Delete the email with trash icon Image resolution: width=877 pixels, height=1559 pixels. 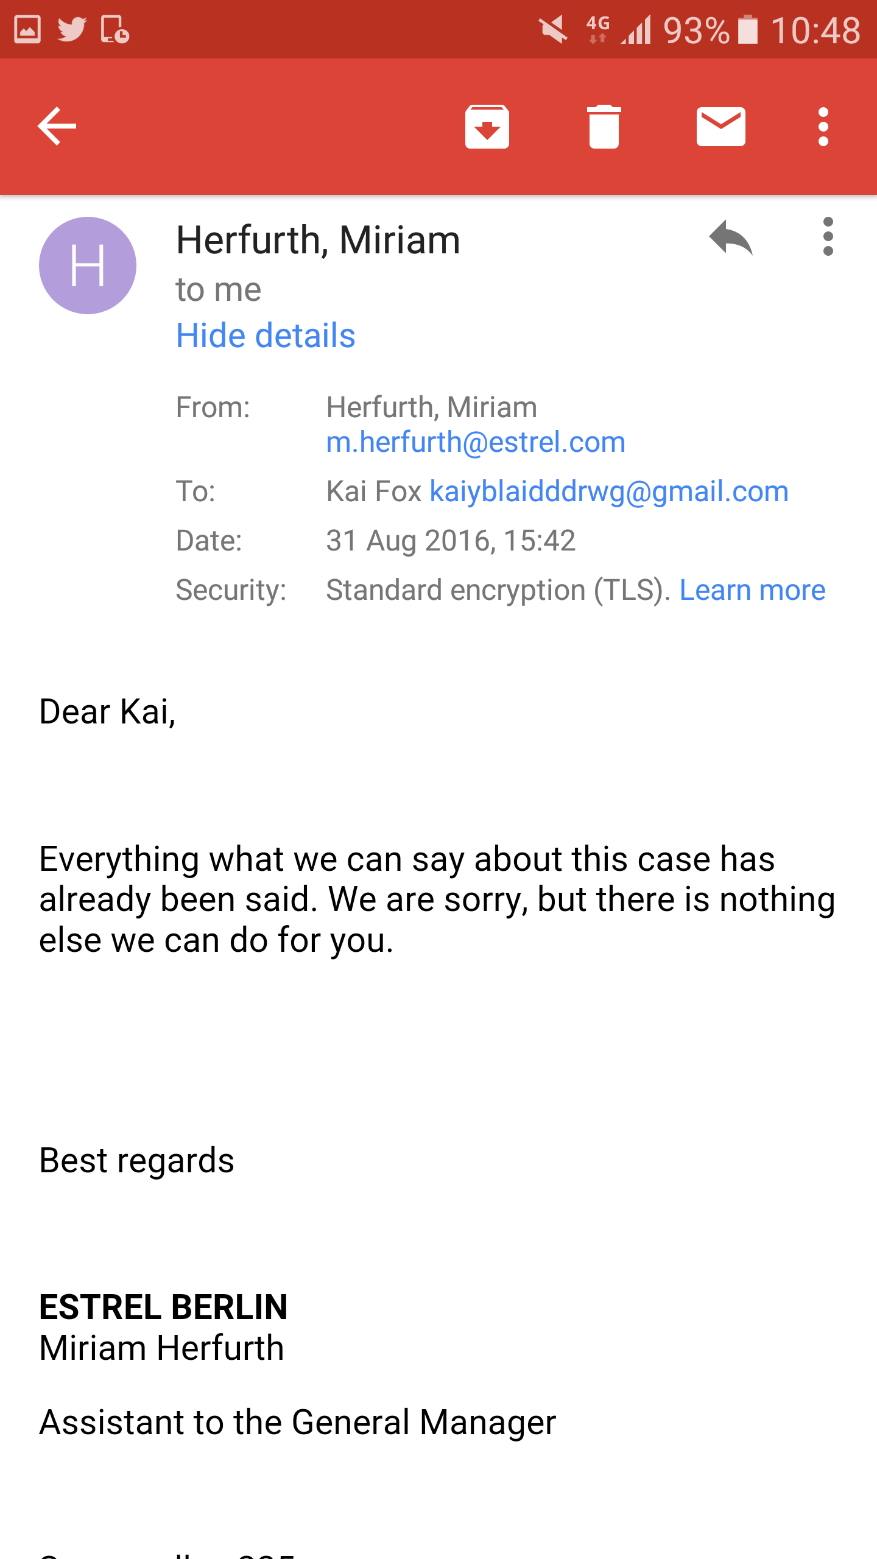point(604,127)
